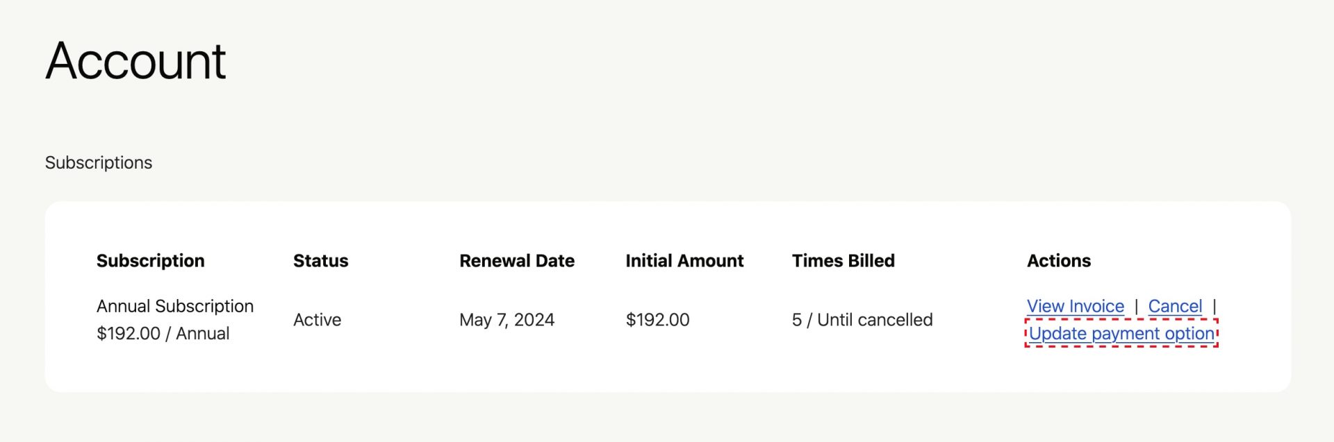Click the Active status indicator
Screen dimensions: 1334x442
(317, 319)
